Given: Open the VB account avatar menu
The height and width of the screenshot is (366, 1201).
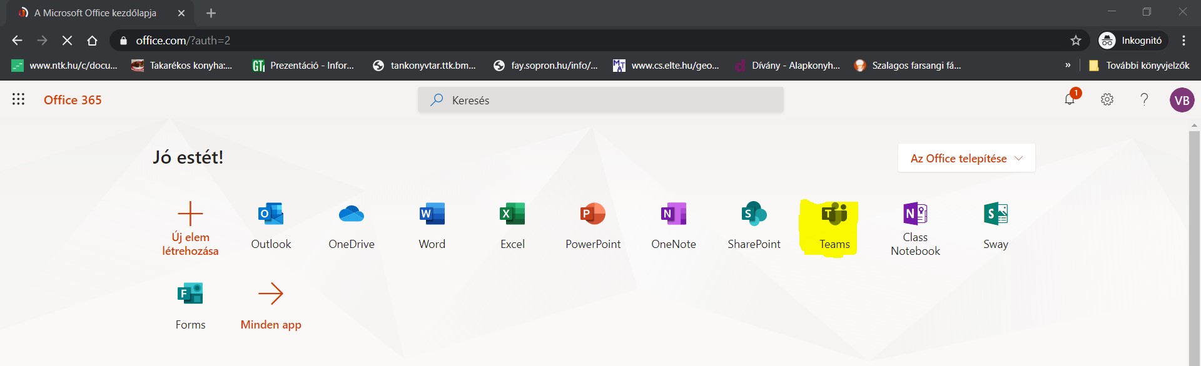Looking at the screenshot, I should 1182,100.
